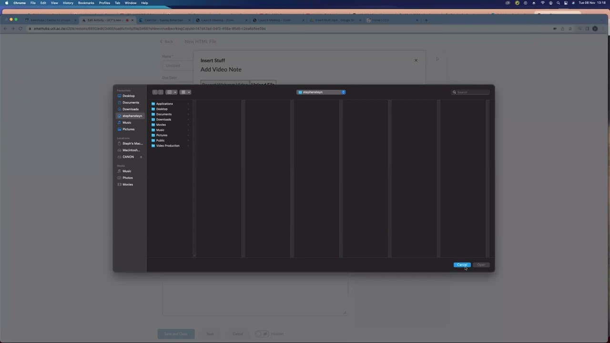Click the file dialog Search field
The height and width of the screenshot is (343, 610).
click(x=471, y=92)
